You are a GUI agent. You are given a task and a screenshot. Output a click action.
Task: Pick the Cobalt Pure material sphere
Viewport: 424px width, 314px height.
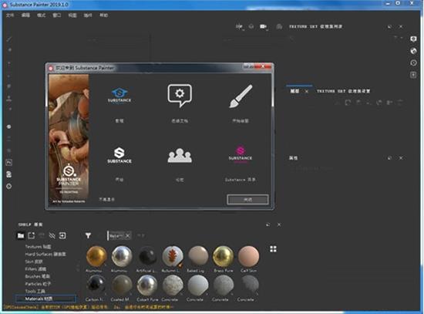click(147, 285)
